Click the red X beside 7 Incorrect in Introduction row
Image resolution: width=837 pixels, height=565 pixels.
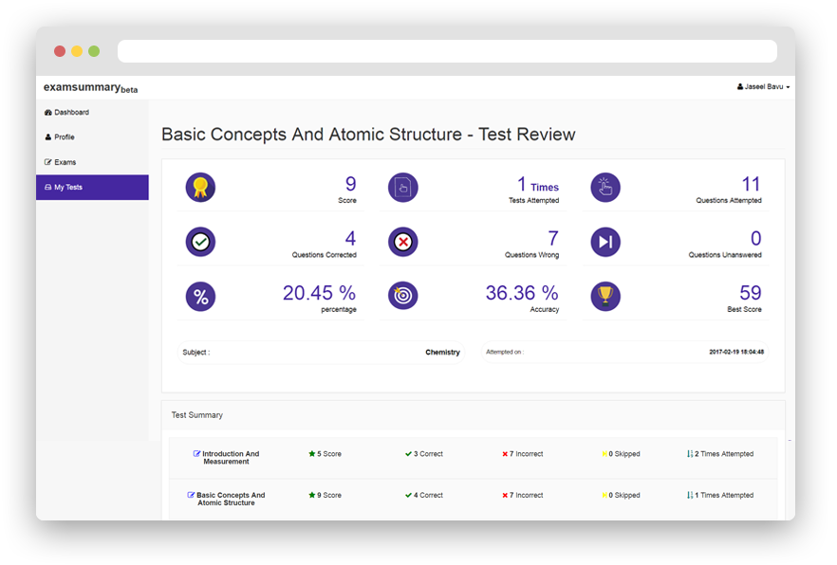[505, 454]
